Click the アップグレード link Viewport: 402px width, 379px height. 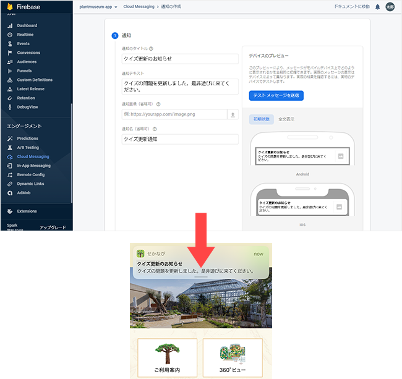coord(53,228)
